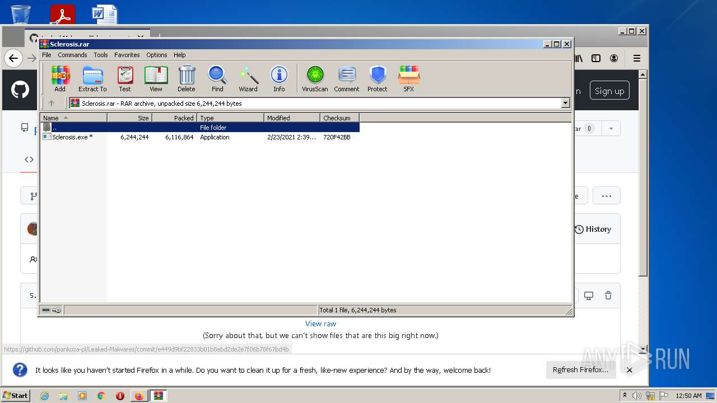
Task: Open the Find magnifier tool
Action: [x=217, y=78]
